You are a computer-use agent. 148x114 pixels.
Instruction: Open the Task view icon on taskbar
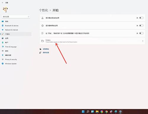(x=92, y=112)
